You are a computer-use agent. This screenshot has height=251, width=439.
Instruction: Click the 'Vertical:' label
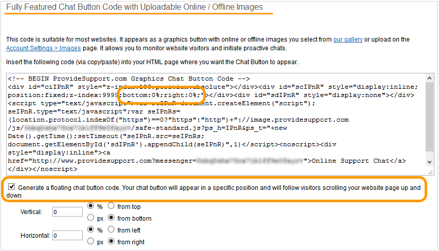(31, 212)
